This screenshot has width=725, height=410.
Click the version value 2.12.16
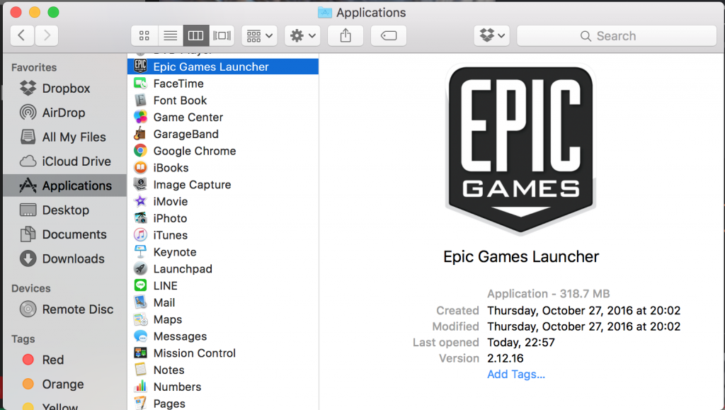(x=506, y=358)
